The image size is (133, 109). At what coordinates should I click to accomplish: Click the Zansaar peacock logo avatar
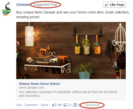6,9
